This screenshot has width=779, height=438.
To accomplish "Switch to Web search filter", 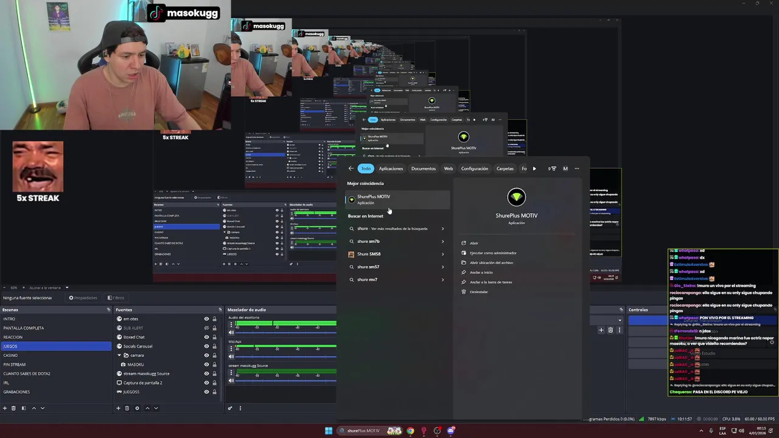I will [x=449, y=169].
